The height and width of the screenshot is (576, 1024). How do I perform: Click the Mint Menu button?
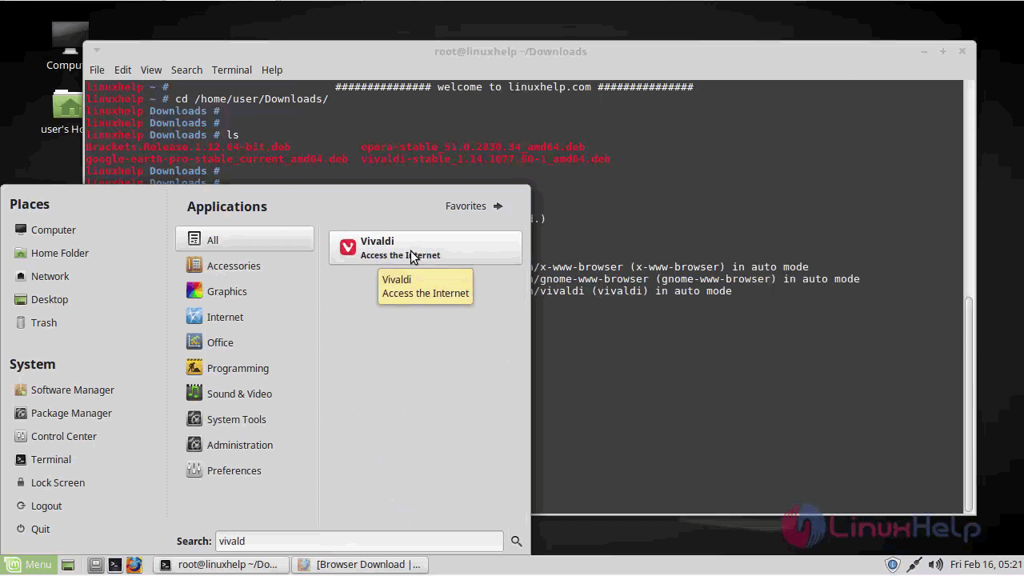pos(28,565)
